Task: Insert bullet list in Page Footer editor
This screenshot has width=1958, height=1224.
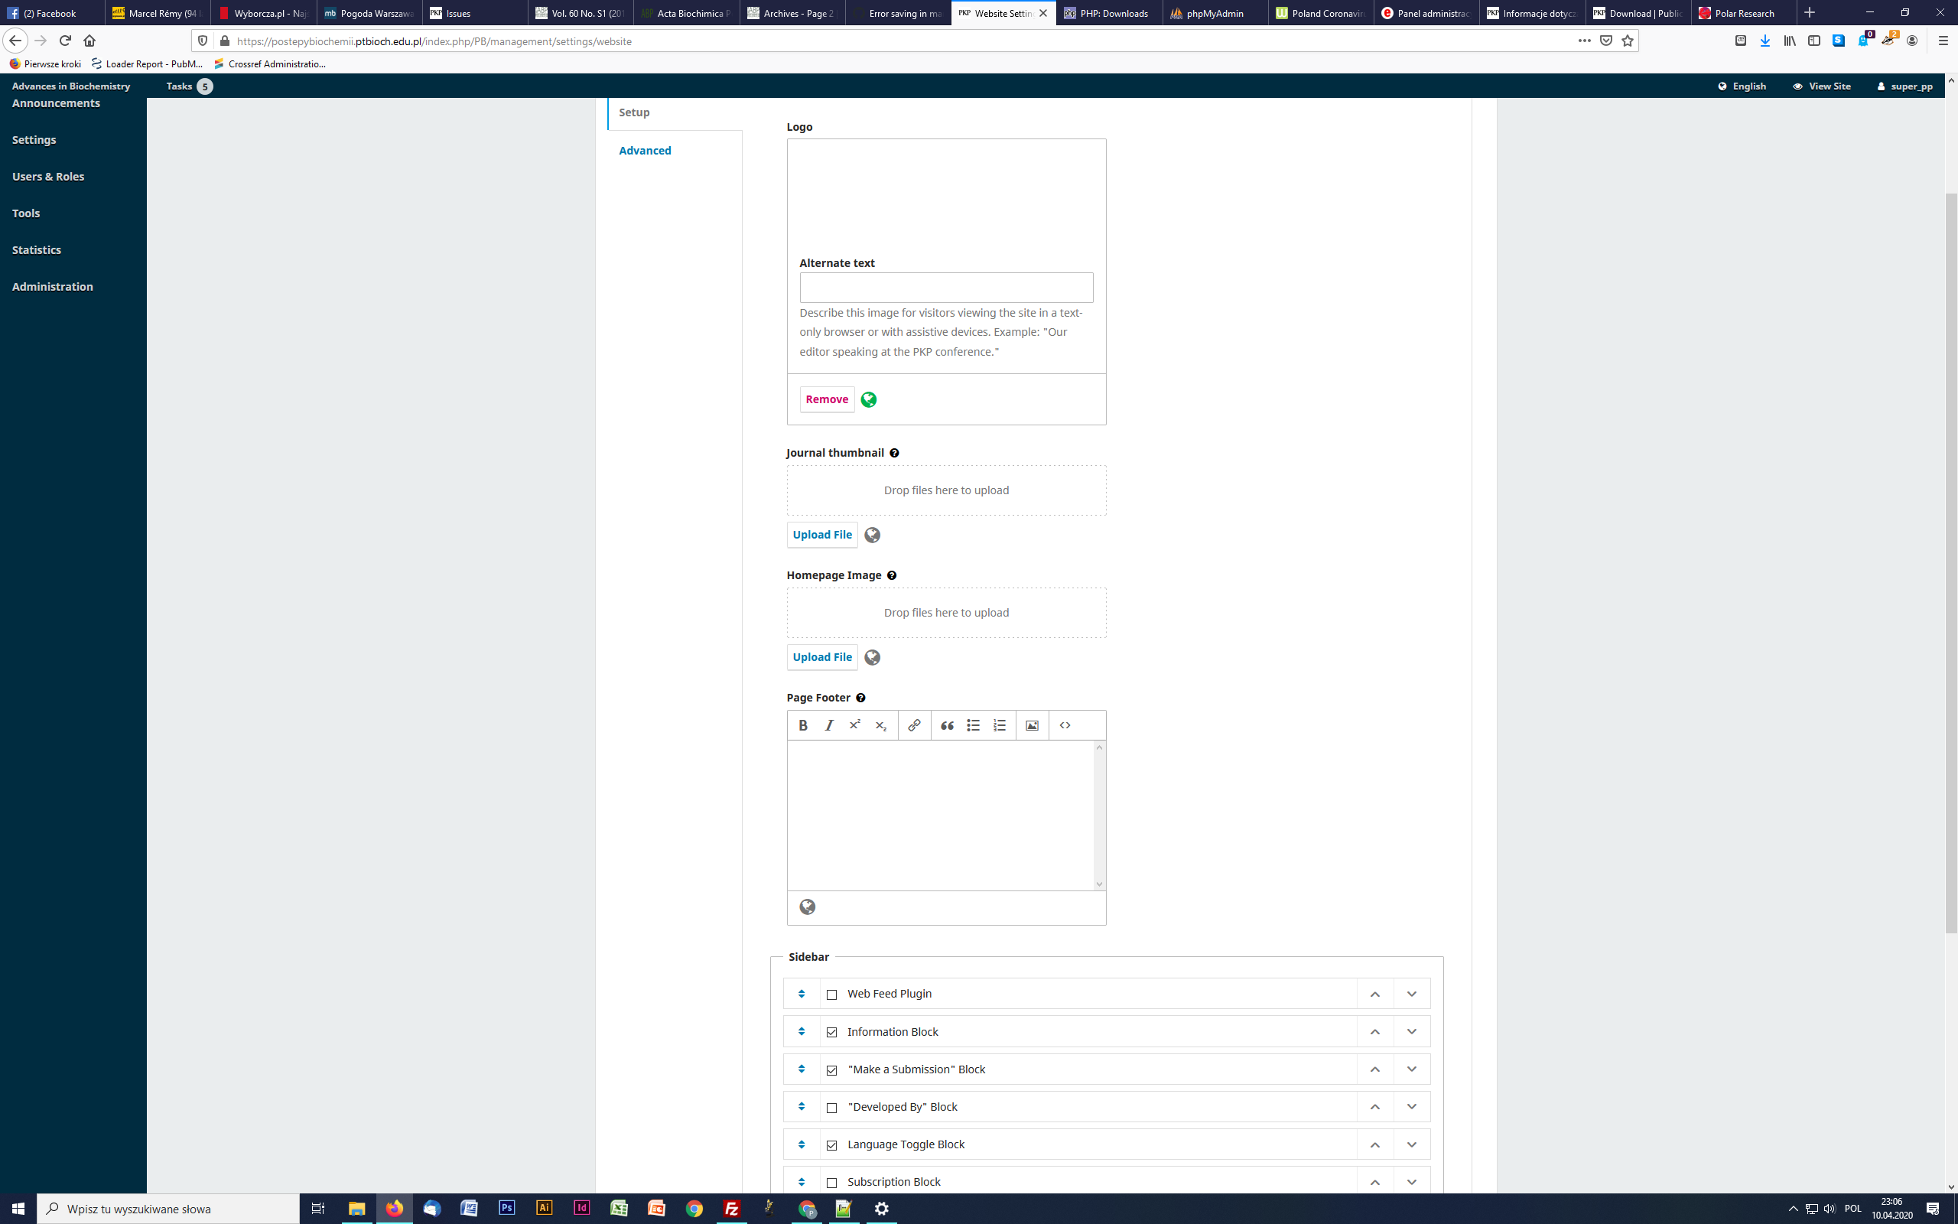Action: click(974, 725)
